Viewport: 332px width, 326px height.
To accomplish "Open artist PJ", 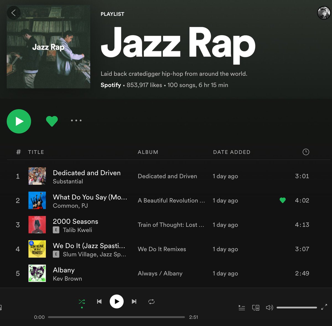I will click(x=84, y=206).
